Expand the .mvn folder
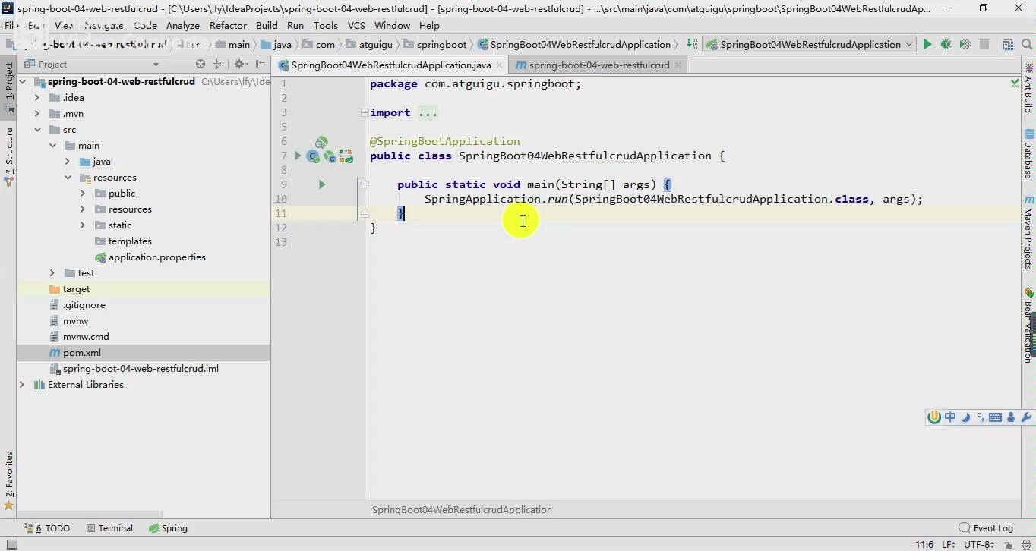 tap(37, 113)
